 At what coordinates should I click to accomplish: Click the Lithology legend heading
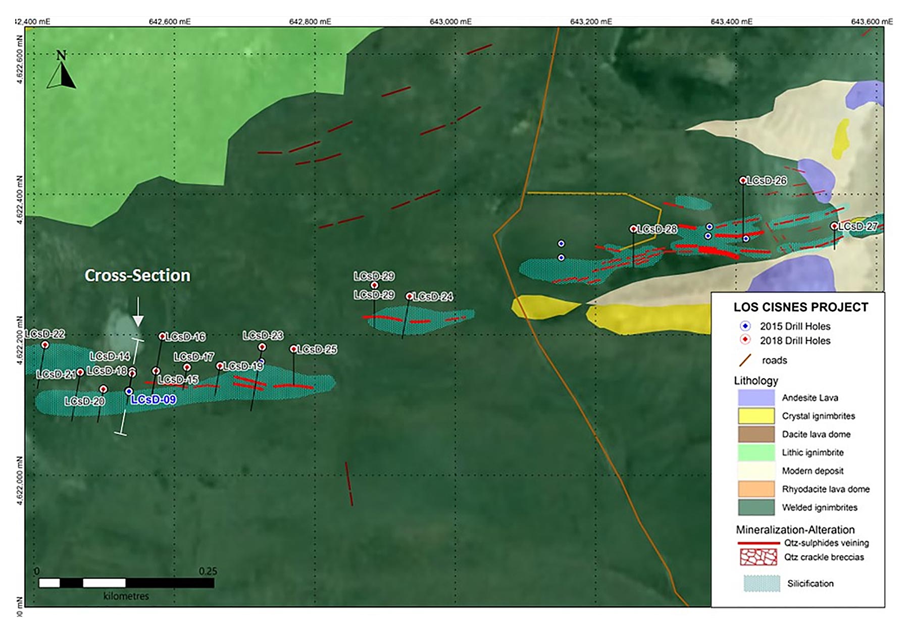756,381
